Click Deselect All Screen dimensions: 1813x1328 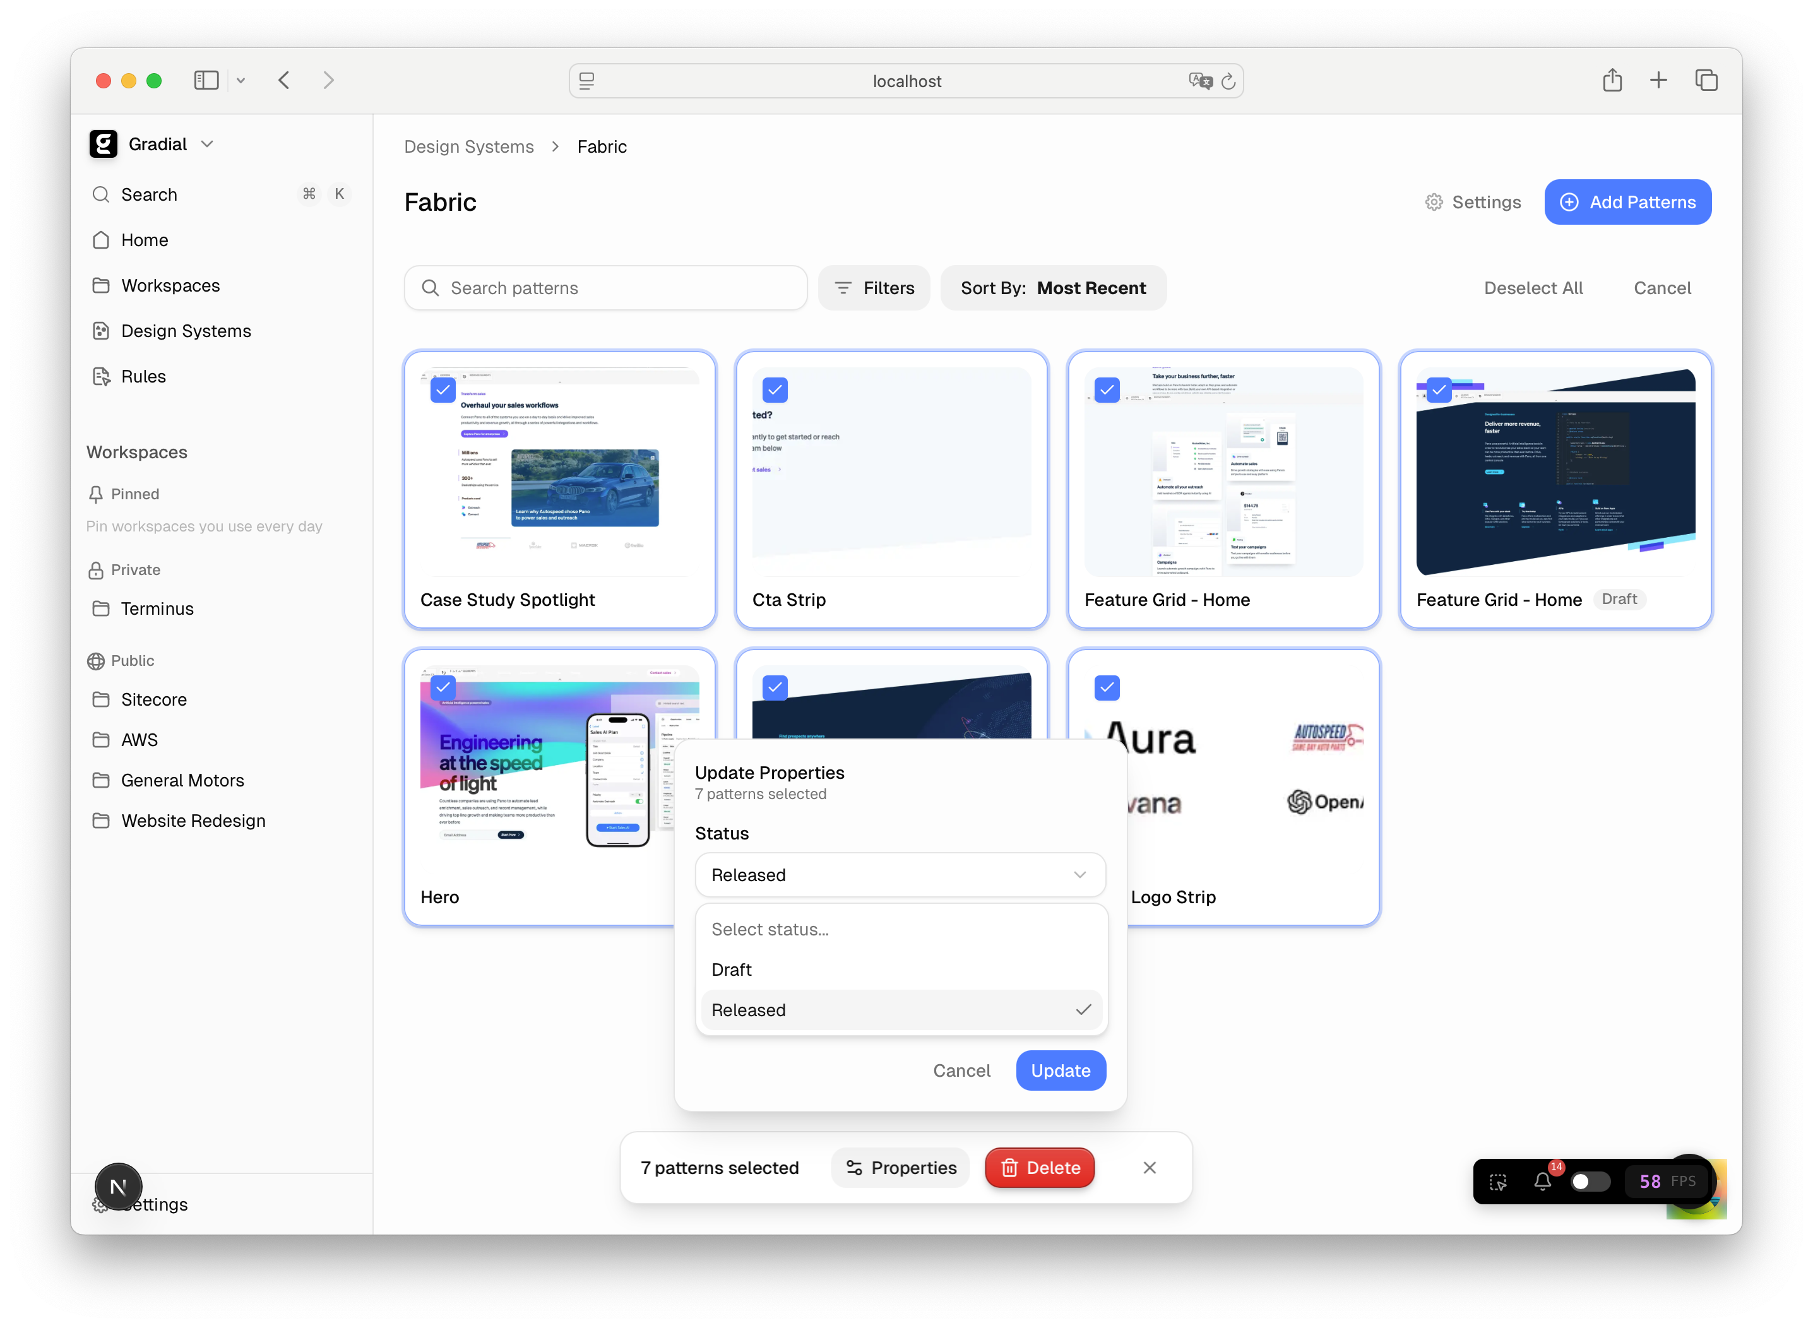[1533, 288]
